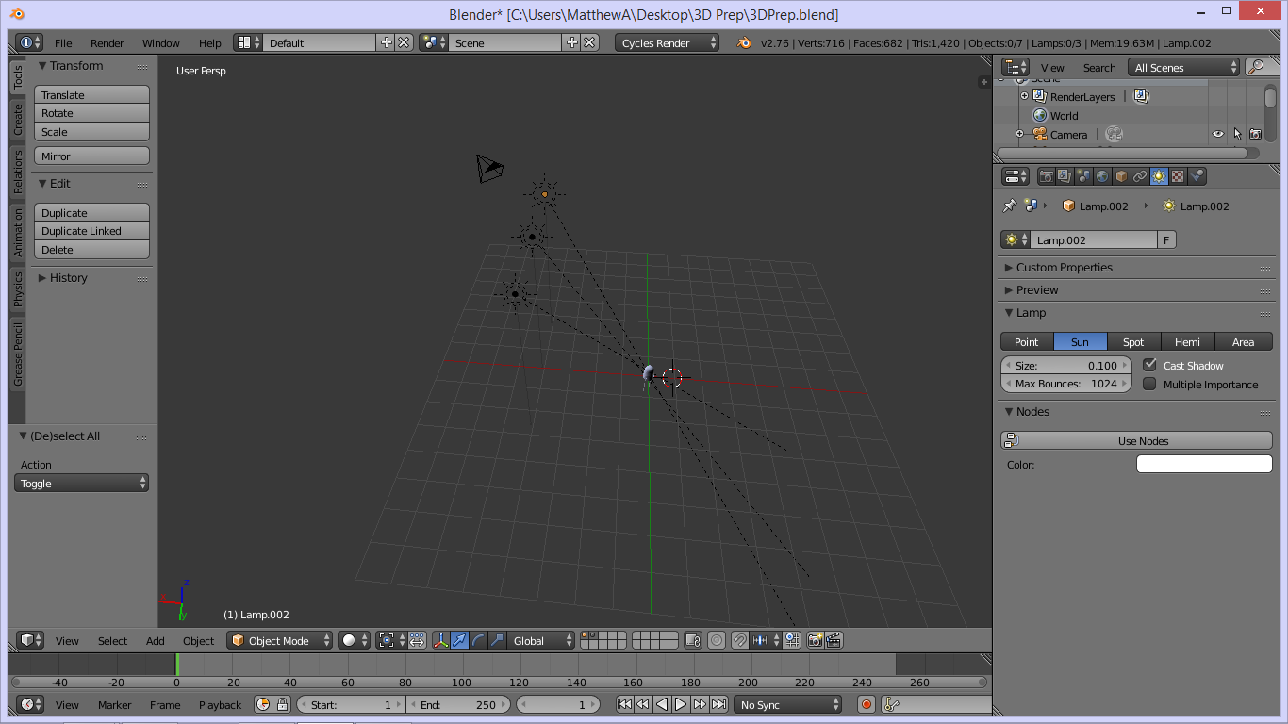1288x724 pixels.
Task: Toggle Camera visibility eye in outliner
Action: [1218, 134]
